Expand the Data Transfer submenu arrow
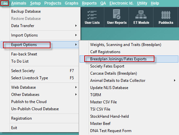This screenshot has width=179, height=135. point(76,26)
